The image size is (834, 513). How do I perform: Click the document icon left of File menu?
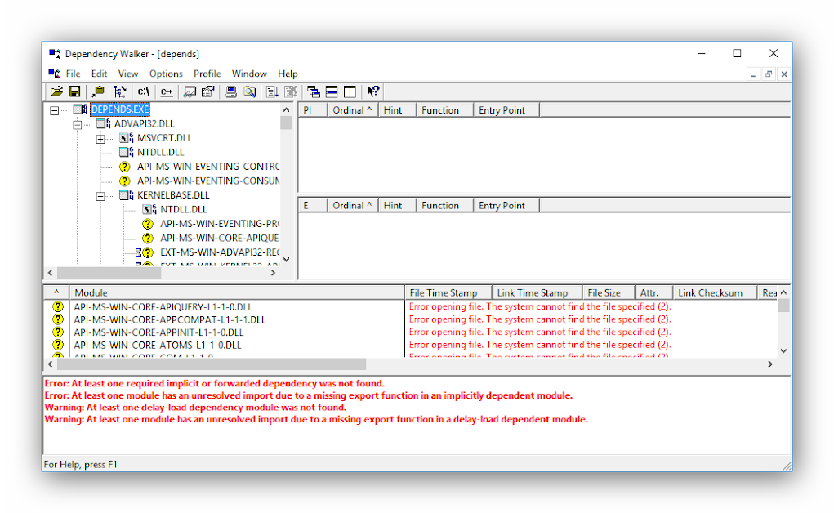(54, 74)
